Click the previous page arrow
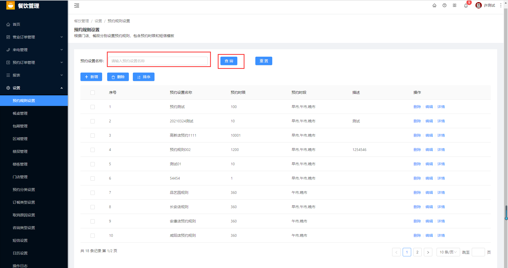The image size is (508, 268). [x=396, y=252]
